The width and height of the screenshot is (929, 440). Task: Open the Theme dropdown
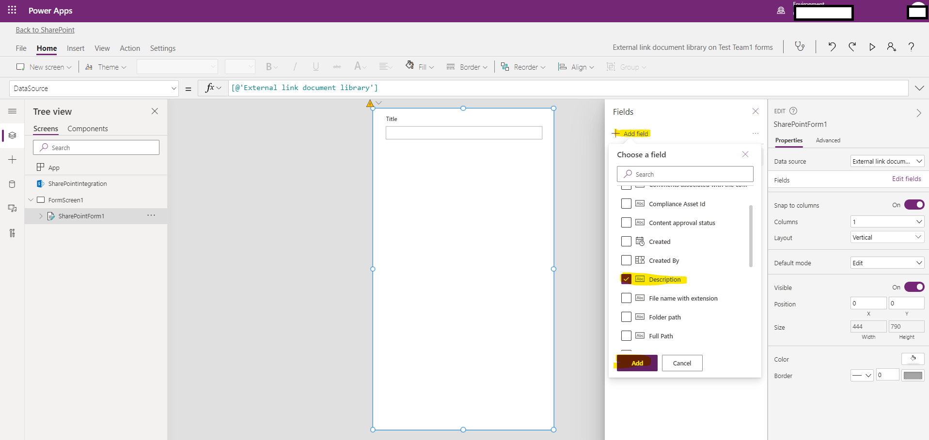pyautogui.click(x=106, y=67)
